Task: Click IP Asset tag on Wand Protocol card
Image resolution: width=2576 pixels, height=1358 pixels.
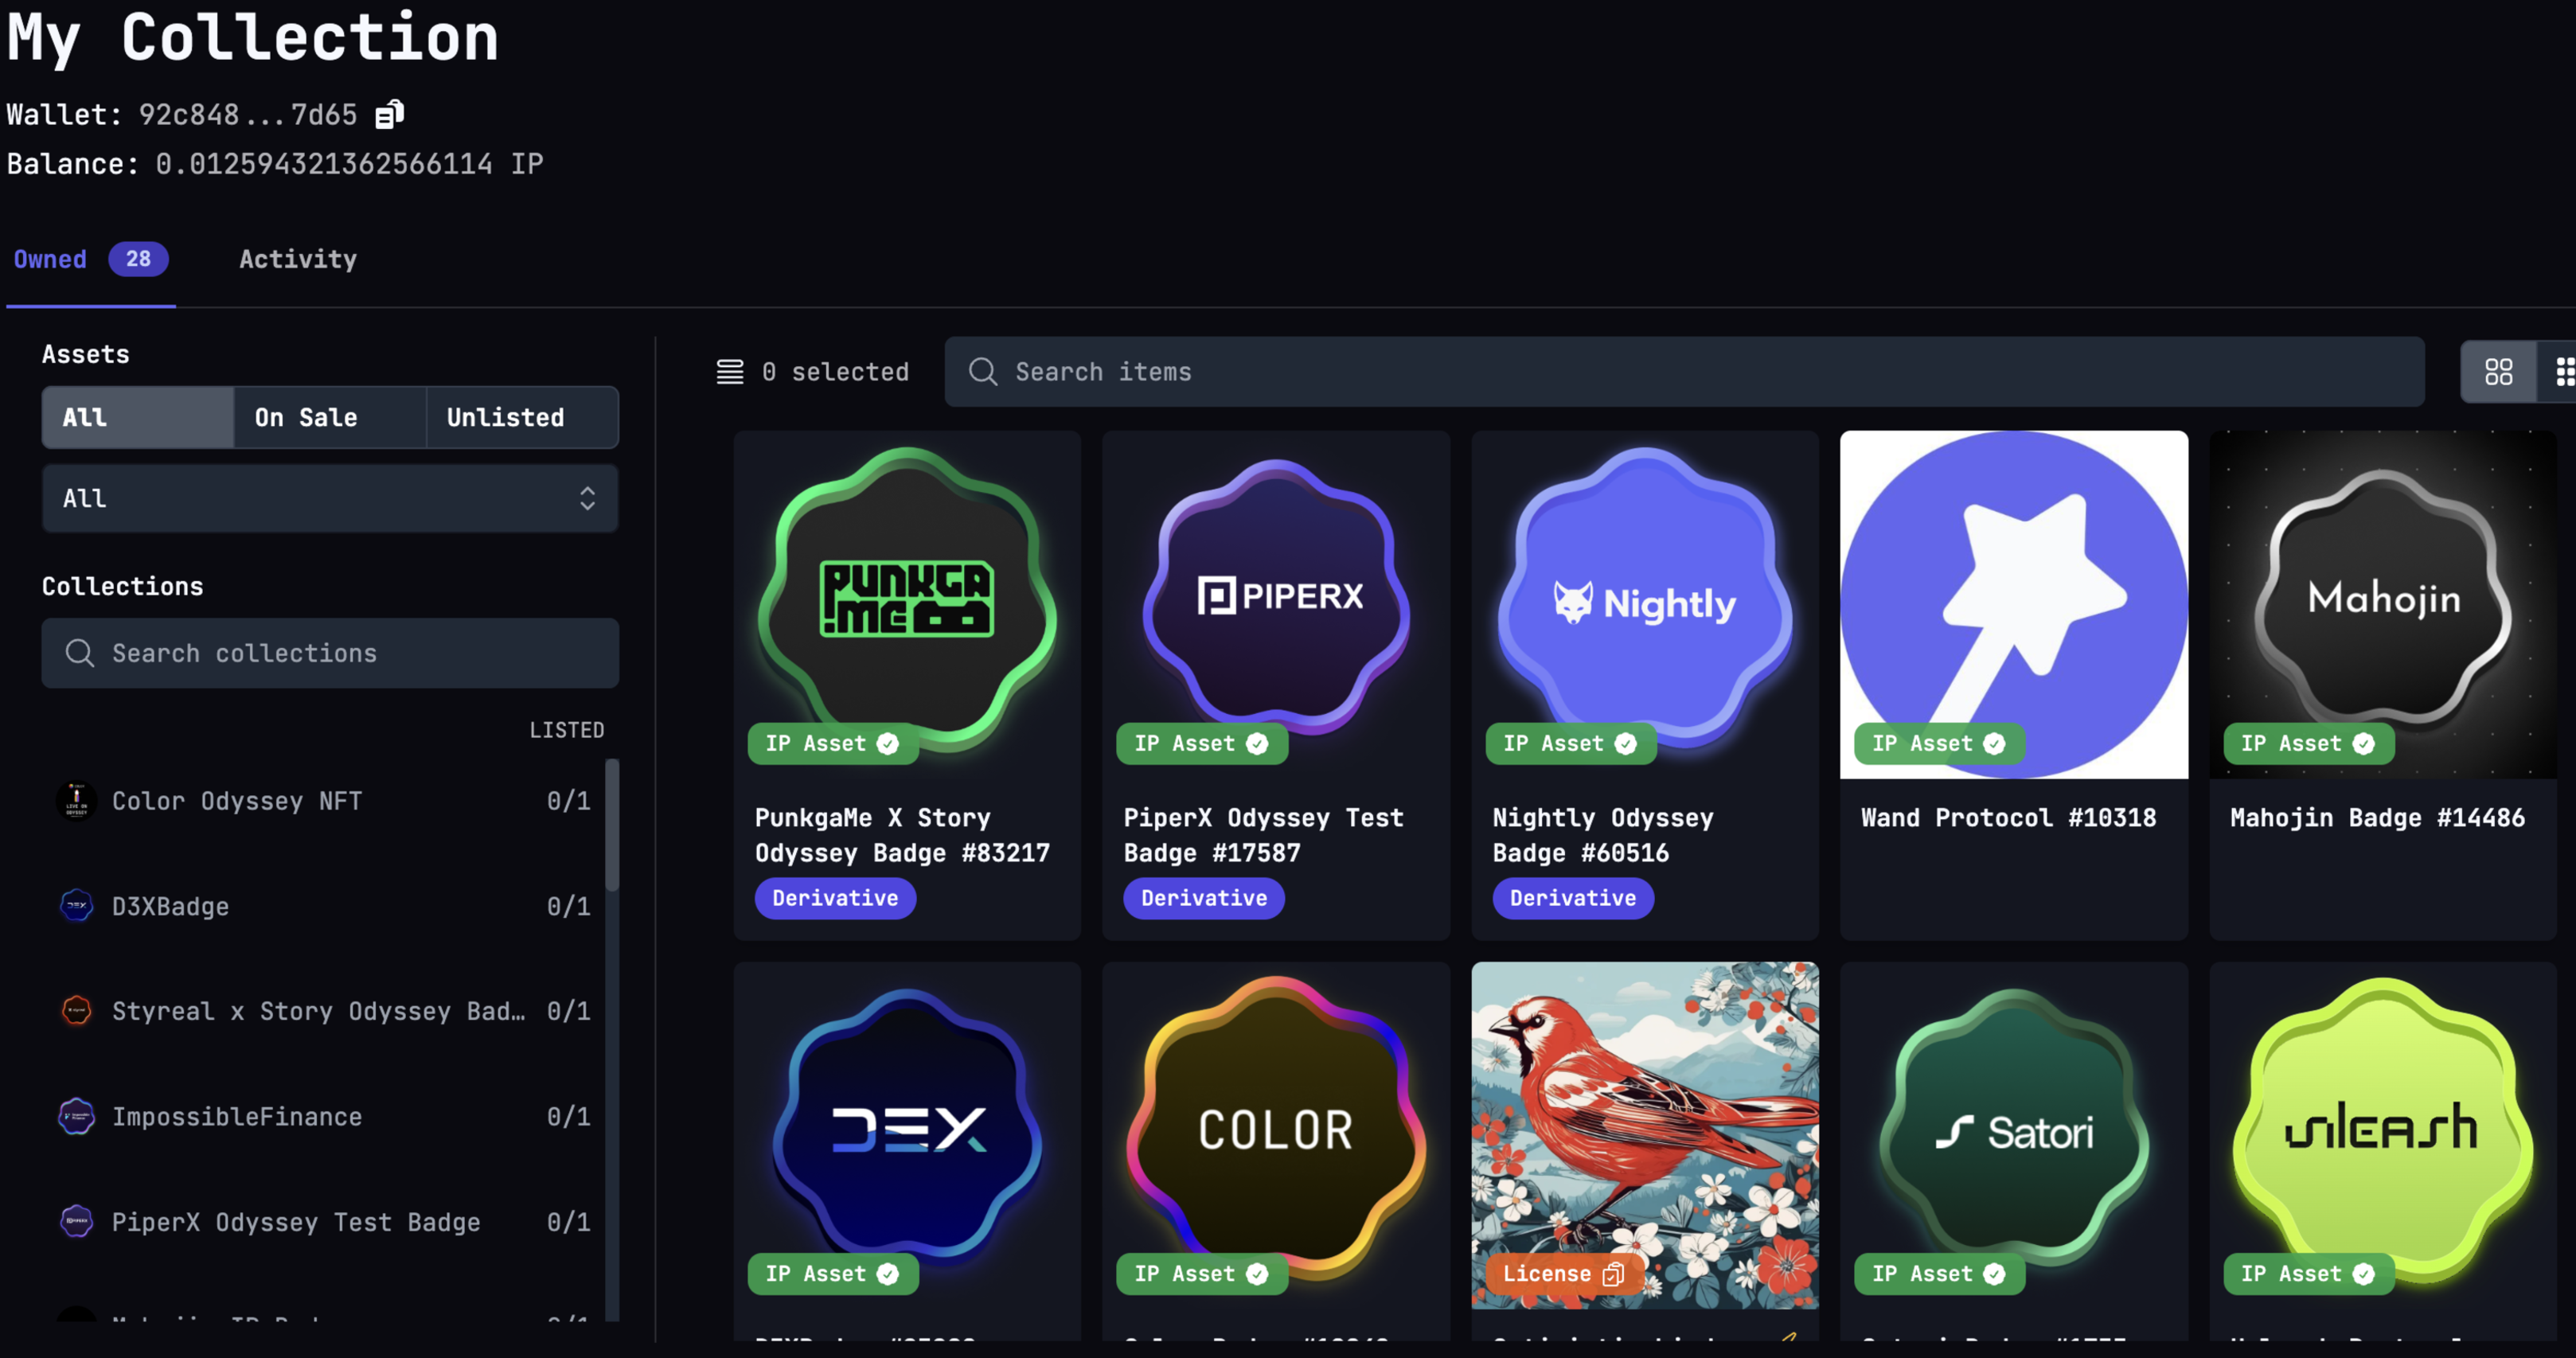Action: [x=1940, y=743]
